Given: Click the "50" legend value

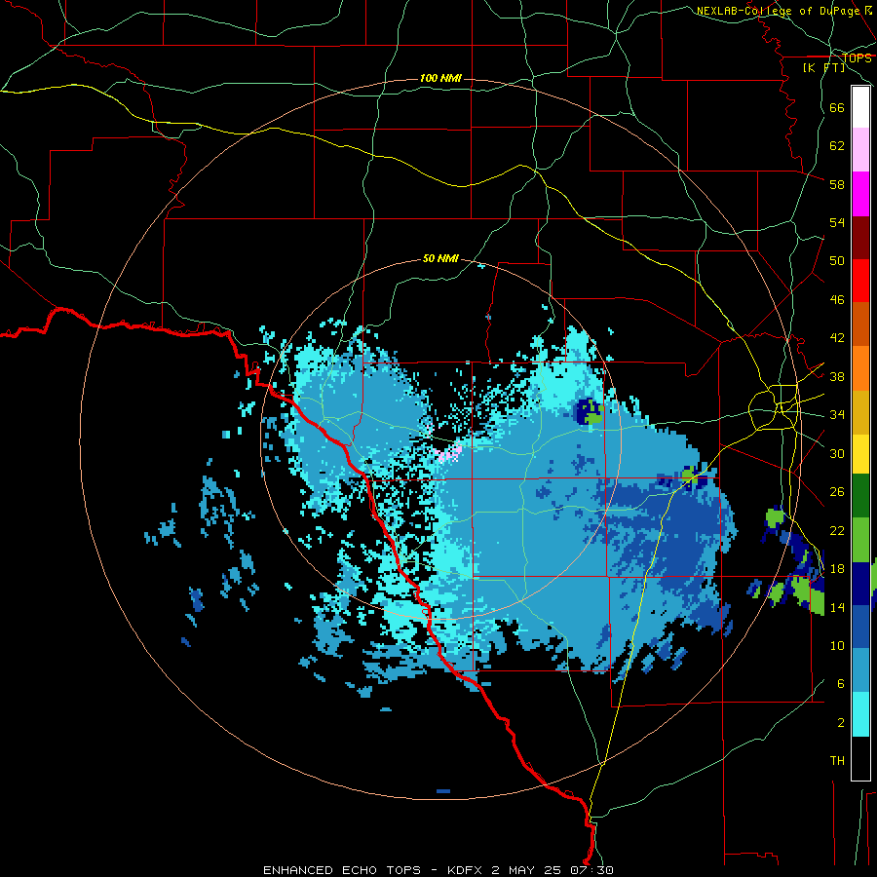Looking at the screenshot, I should pos(837,261).
